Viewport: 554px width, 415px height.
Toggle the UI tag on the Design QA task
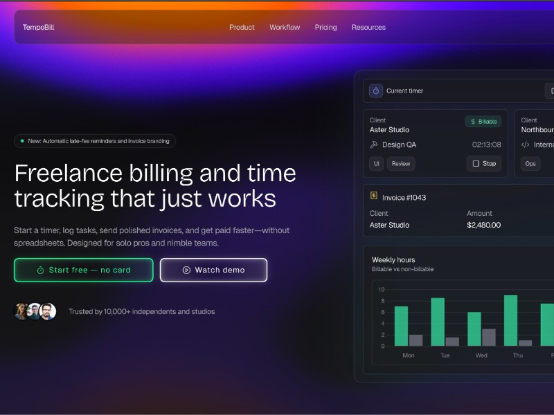pyautogui.click(x=375, y=163)
